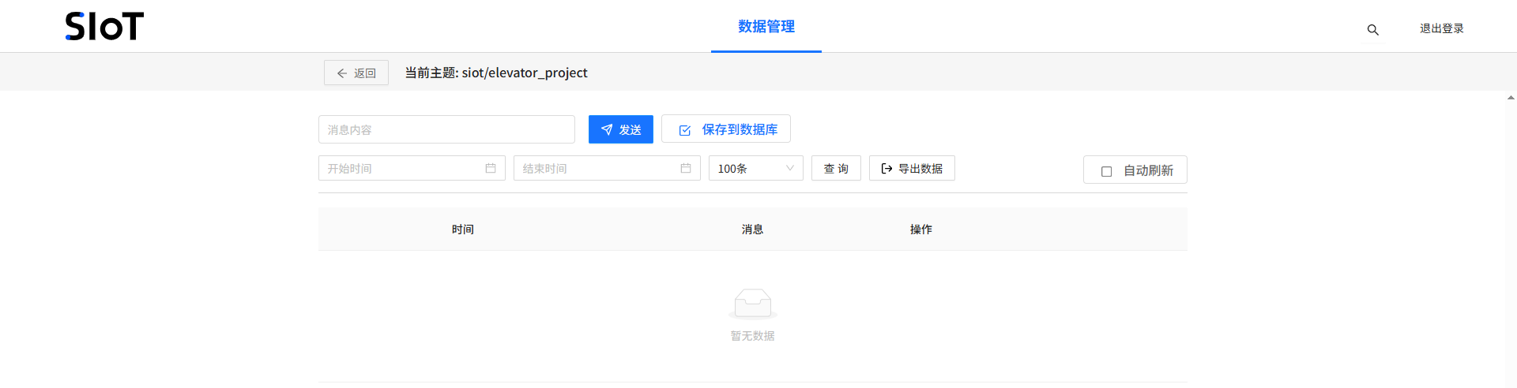
Task: Open the search magnifier icon
Action: pos(1372,29)
